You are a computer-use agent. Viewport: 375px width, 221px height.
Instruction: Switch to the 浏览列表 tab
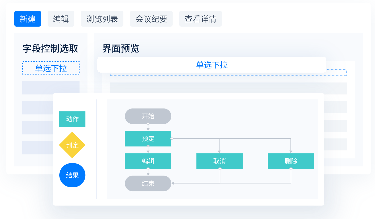[x=102, y=19]
